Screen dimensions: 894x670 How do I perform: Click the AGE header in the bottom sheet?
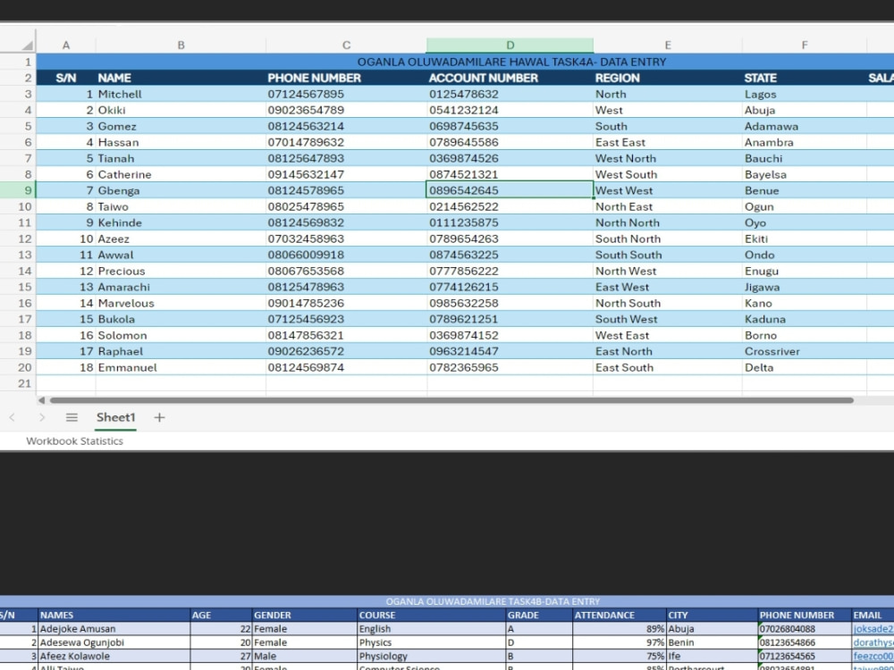[x=221, y=616]
